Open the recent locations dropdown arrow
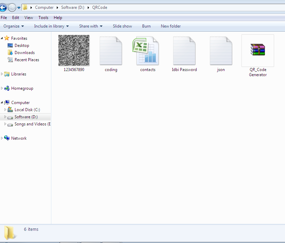Image resolution: width=285 pixels, height=243 pixels. 19,7
